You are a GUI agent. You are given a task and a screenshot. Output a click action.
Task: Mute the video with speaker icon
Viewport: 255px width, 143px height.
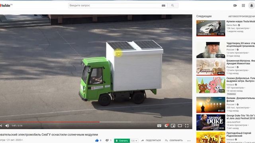[7, 126]
